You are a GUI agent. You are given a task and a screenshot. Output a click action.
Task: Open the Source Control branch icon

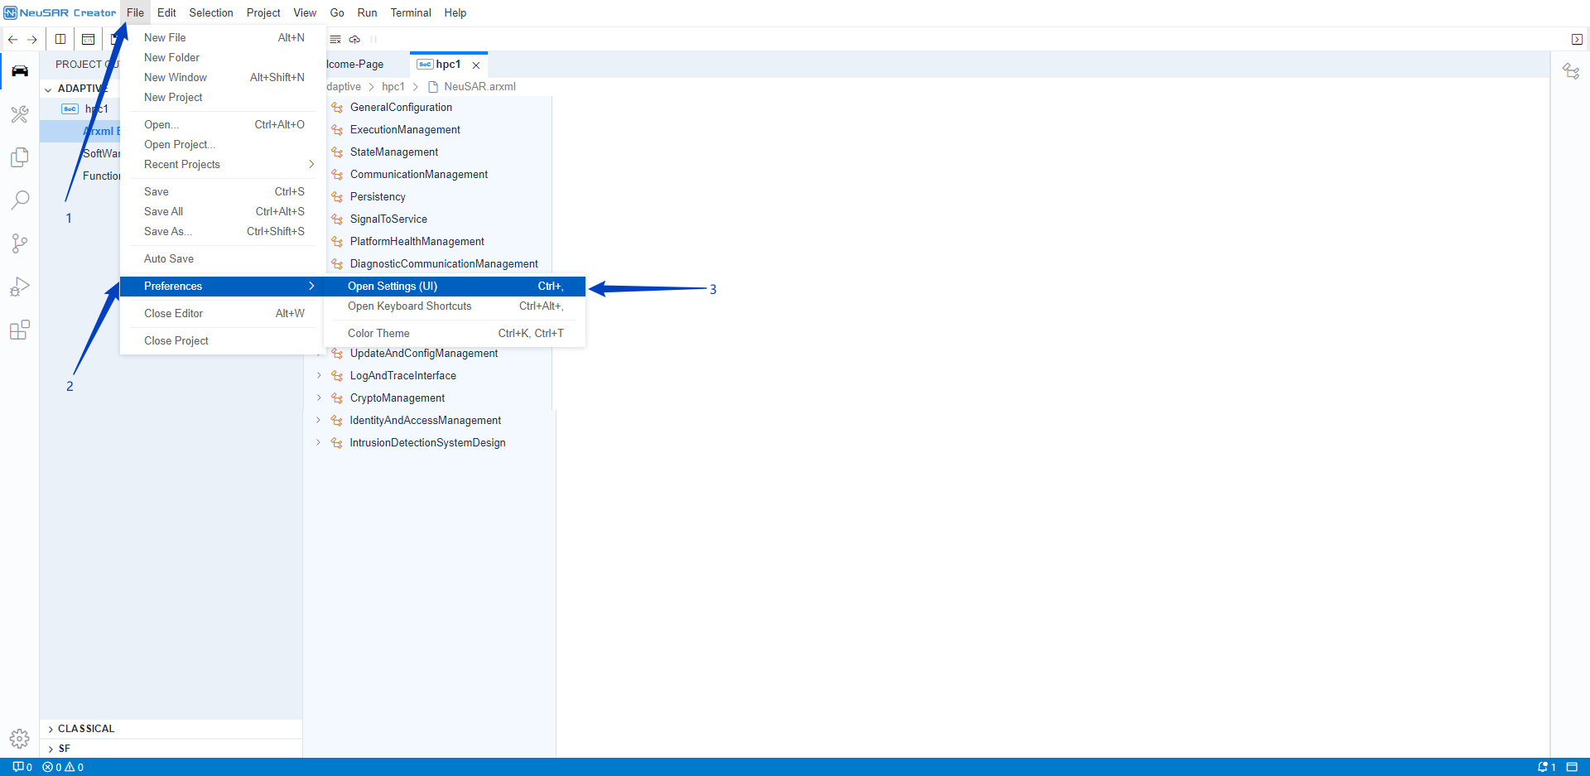[20, 243]
